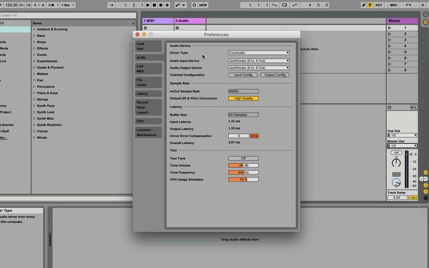429x268 pixels.
Task: Toggle Punch-In switch icon
Action: [275, 5]
